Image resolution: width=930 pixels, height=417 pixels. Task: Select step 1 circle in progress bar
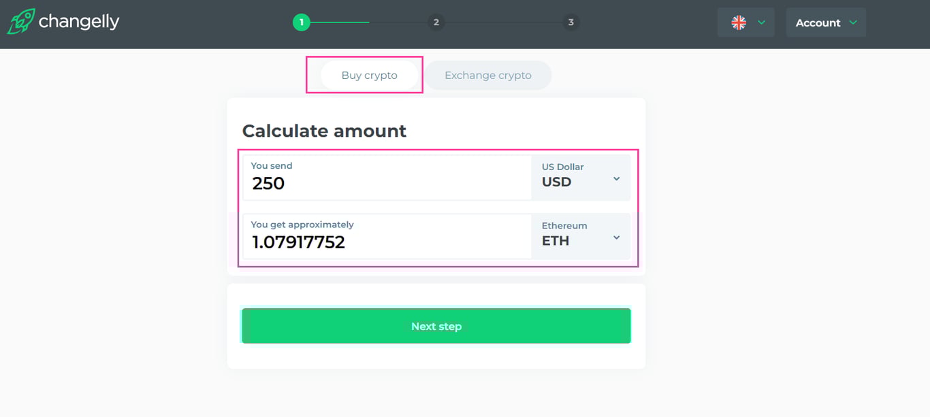pyautogui.click(x=301, y=22)
